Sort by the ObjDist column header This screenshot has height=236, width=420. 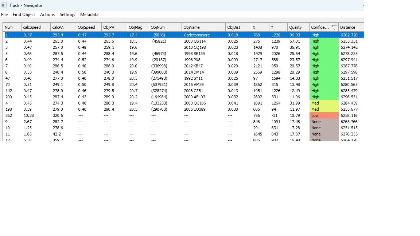point(238,27)
